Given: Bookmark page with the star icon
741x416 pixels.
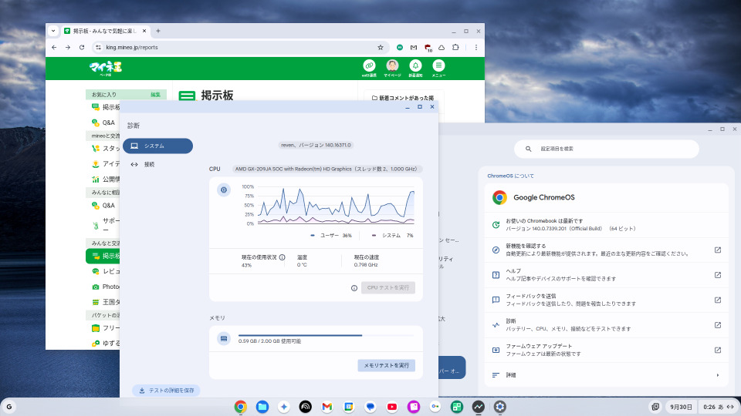Looking at the screenshot, I should tap(381, 47).
